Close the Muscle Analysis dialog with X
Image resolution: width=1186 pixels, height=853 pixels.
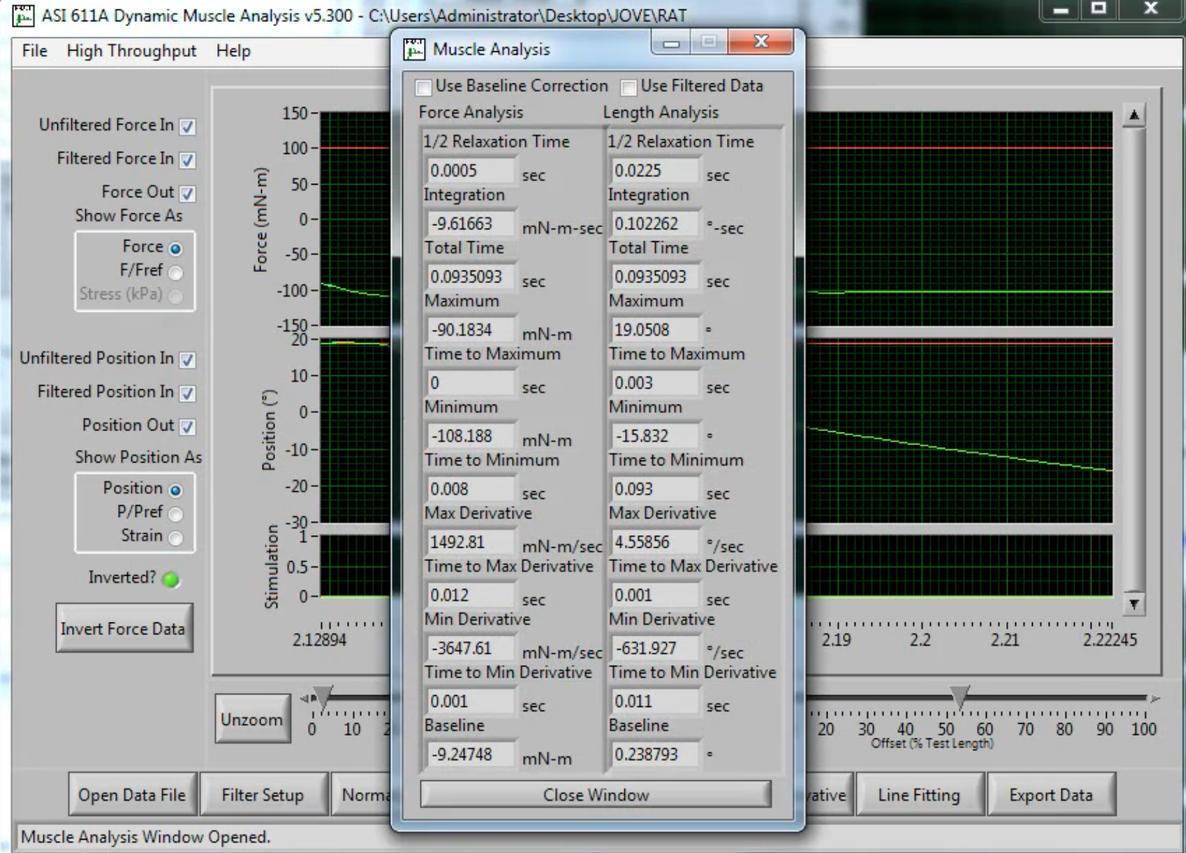pyautogui.click(x=760, y=43)
